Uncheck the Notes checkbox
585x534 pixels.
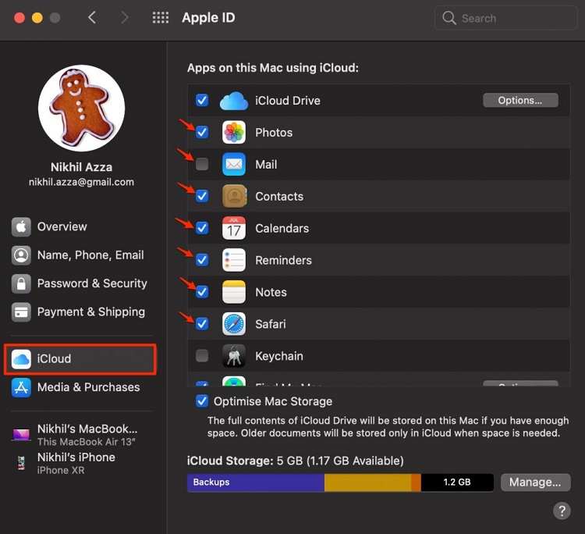pyautogui.click(x=202, y=292)
